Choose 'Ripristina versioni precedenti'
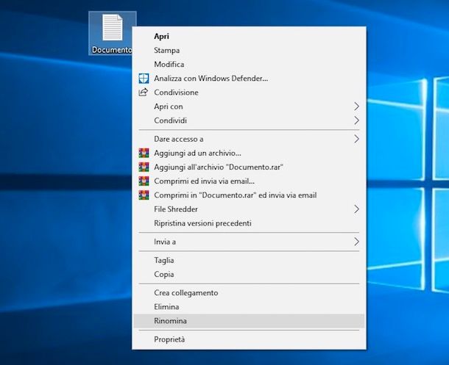The width and height of the screenshot is (449, 365). [249, 223]
